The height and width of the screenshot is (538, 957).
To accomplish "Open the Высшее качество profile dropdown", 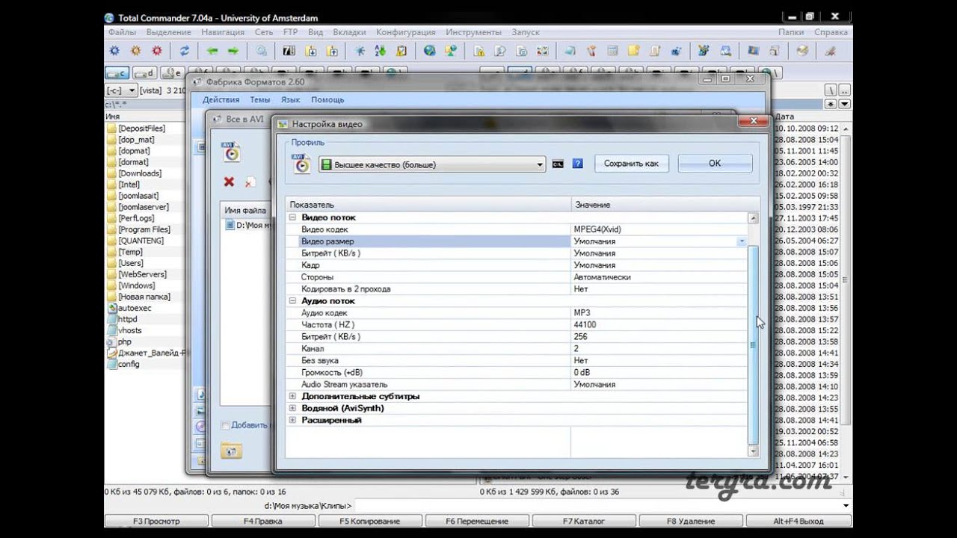I will [x=431, y=164].
